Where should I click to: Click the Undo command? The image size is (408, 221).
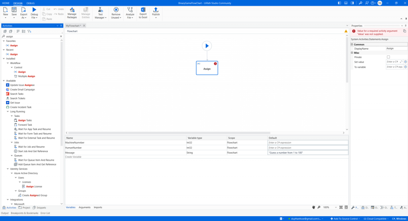(x=59, y=9)
